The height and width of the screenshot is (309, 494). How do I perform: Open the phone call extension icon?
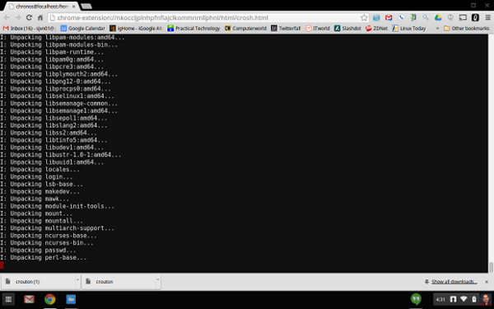coord(401,17)
